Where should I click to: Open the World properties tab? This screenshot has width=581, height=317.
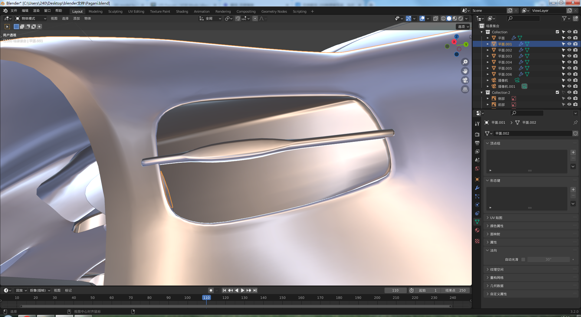[x=477, y=168]
